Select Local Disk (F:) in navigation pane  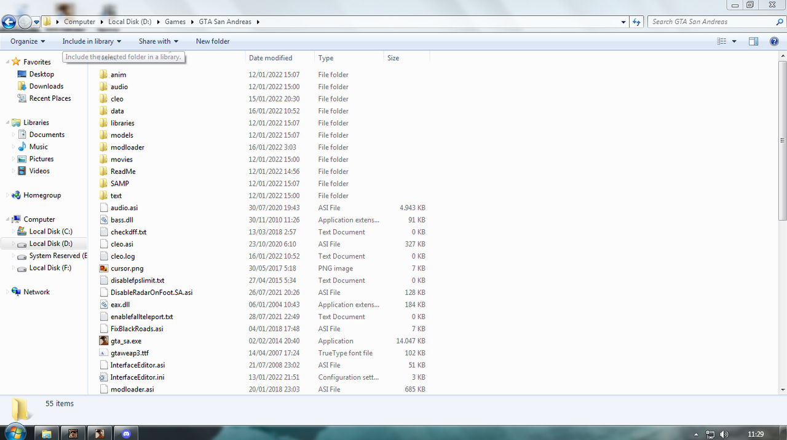pos(50,268)
